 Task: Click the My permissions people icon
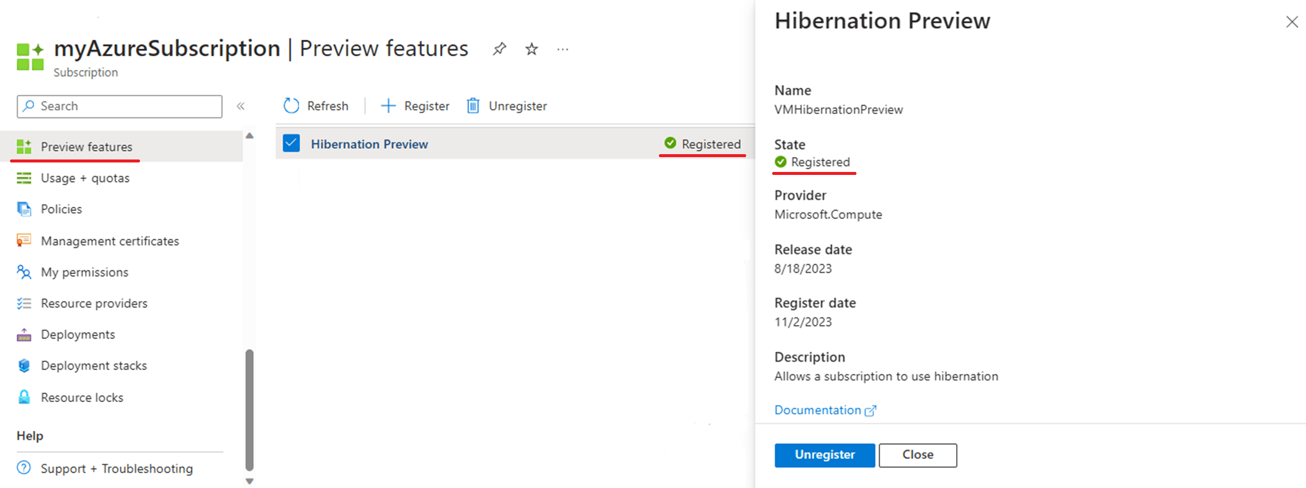24,272
